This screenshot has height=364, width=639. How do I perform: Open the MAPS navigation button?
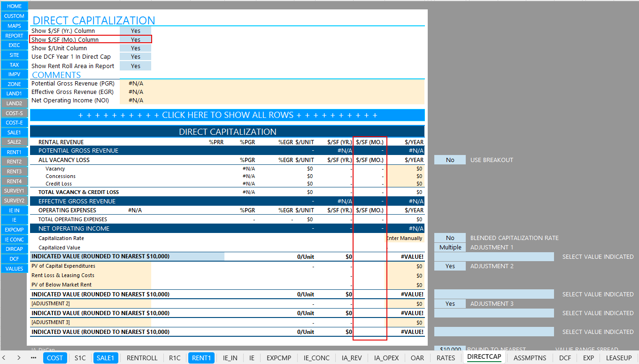click(14, 26)
